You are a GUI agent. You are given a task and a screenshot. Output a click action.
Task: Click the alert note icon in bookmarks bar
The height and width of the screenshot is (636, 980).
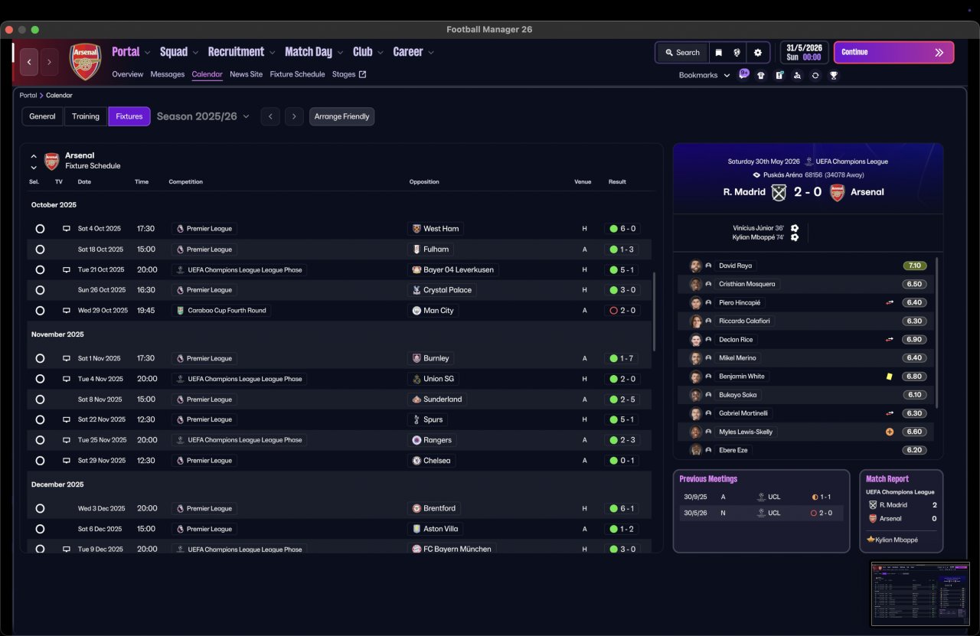(779, 75)
